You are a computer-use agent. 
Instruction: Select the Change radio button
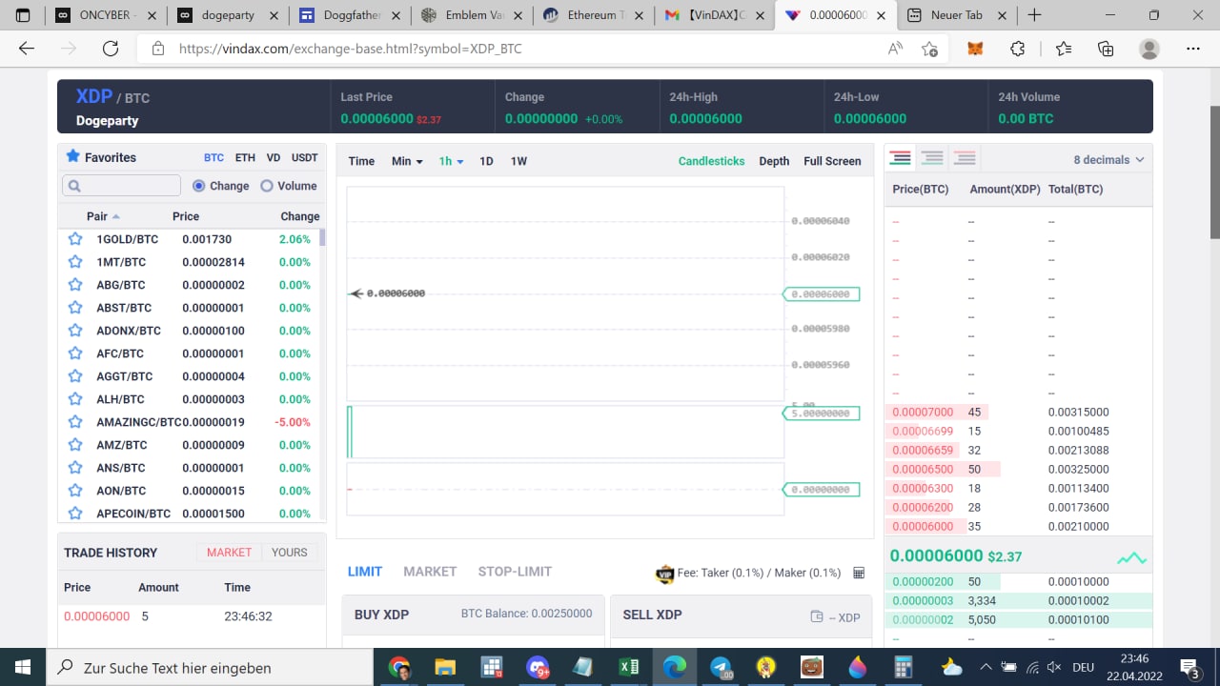click(x=199, y=186)
